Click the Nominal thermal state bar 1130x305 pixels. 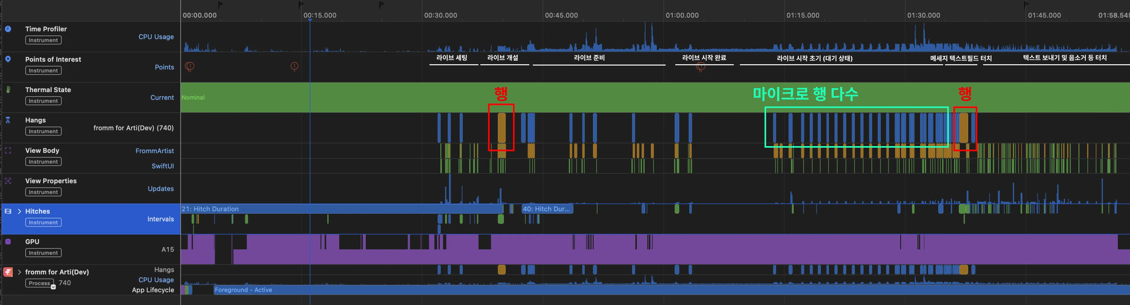pos(655,97)
